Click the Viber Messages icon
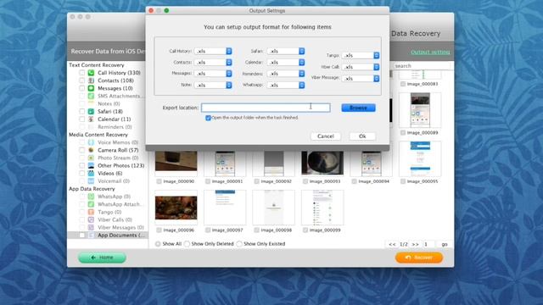The height and width of the screenshot is (305, 543). pos(91,227)
